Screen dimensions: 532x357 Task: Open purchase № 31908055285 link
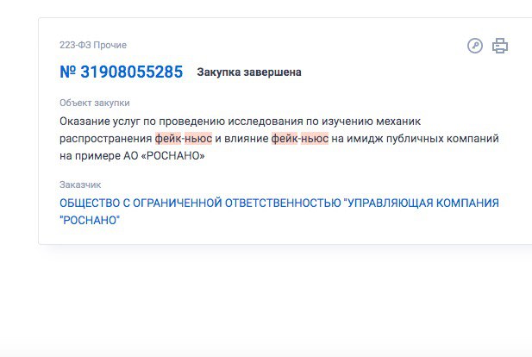click(x=121, y=72)
